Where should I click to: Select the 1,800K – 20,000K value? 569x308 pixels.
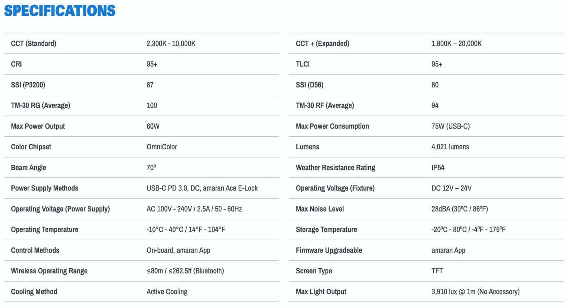[456, 44]
